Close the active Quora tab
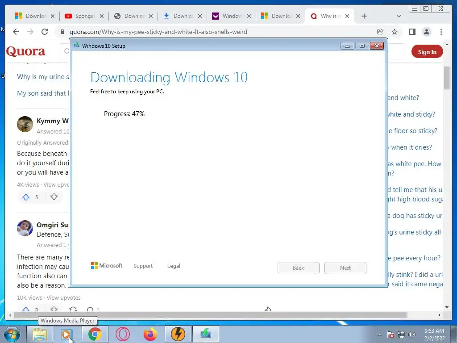Screen dimensions: 457x343 347,16
